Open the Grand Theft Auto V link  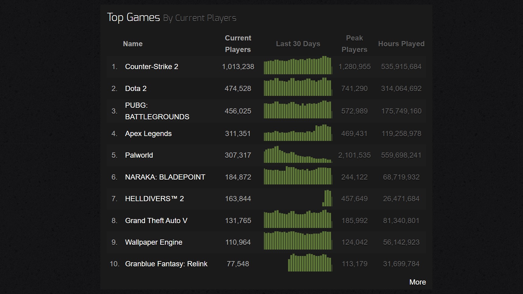click(x=156, y=221)
